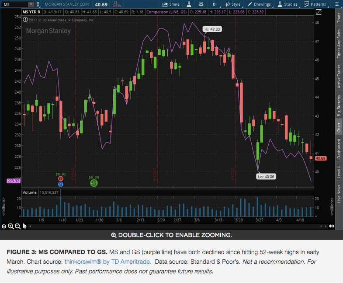
Task: Select the pointer cursor tool
Action: [x=24, y=226]
